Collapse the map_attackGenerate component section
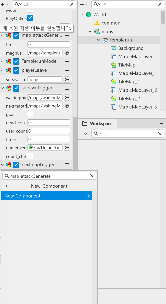The width and height of the screenshot is (166, 304). 2,35
